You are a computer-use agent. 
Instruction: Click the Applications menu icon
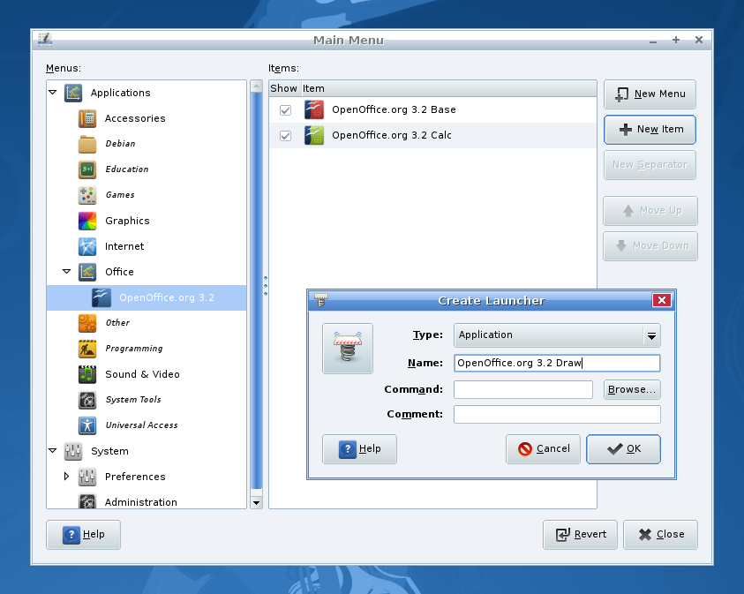tap(73, 93)
